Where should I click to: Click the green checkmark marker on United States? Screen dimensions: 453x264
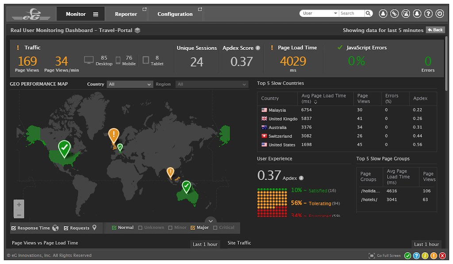pyautogui.click(x=65, y=148)
